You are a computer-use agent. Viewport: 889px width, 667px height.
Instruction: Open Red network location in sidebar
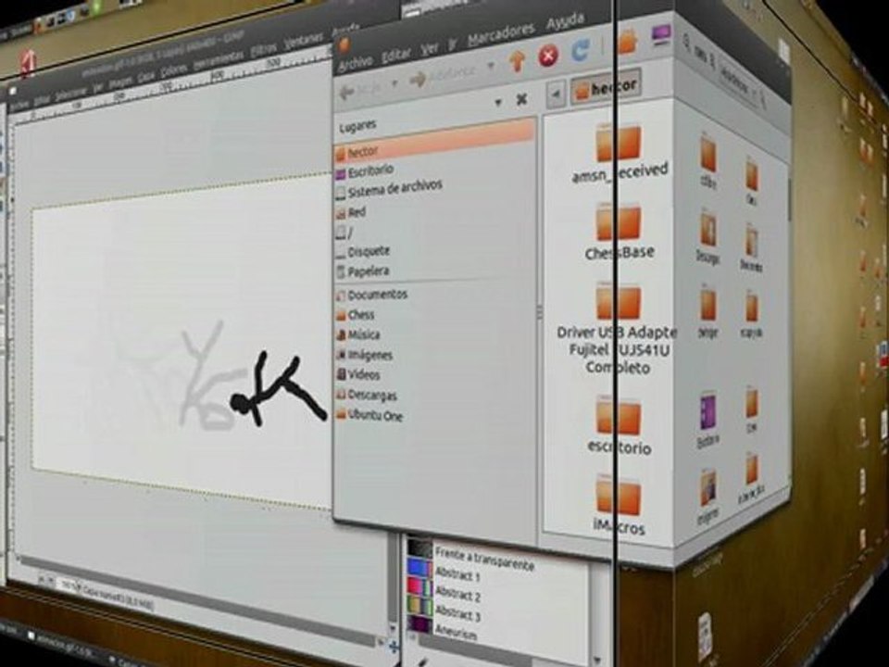[x=350, y=213]
